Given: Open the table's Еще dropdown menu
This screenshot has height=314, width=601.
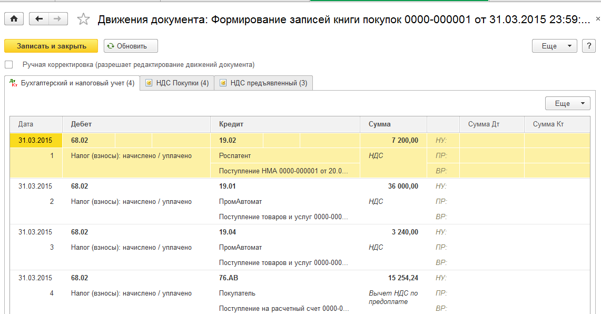Looking at the screenshot, I should (568, 103).
